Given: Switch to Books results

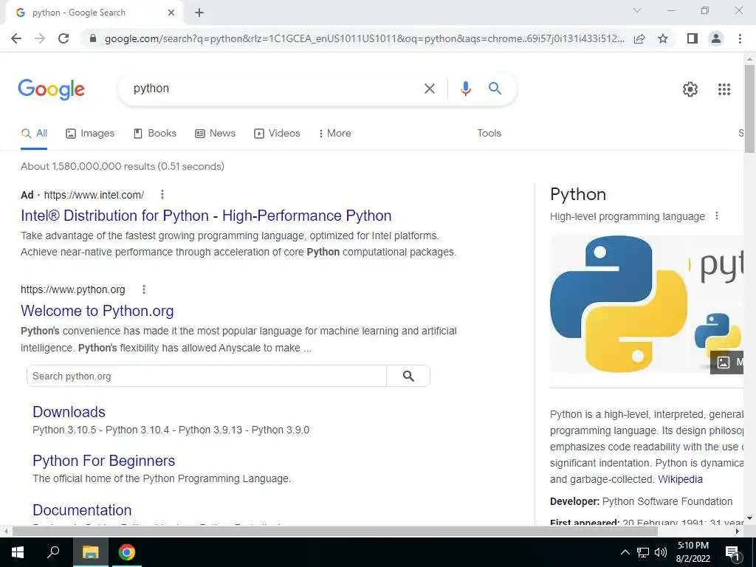Looking at the screenshot, I should (155, 134).
